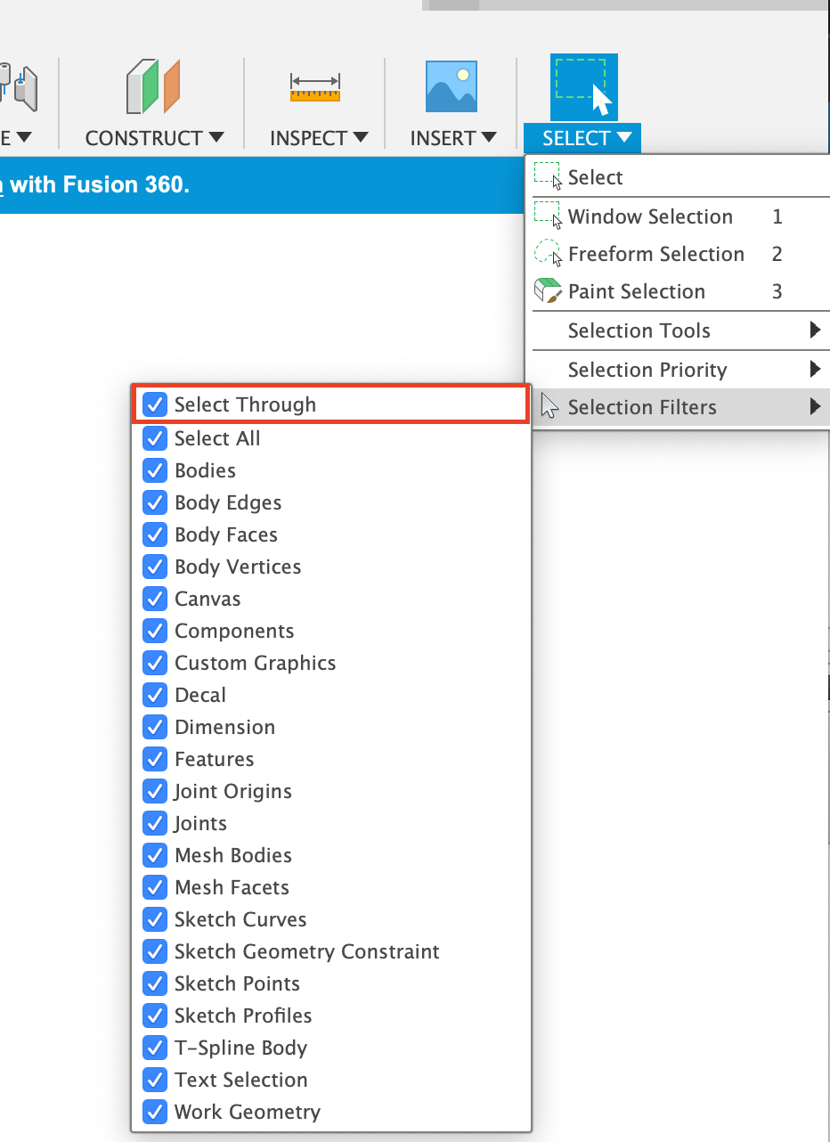Toggle the Sketch Curves checkbox

tap(155, 919)
